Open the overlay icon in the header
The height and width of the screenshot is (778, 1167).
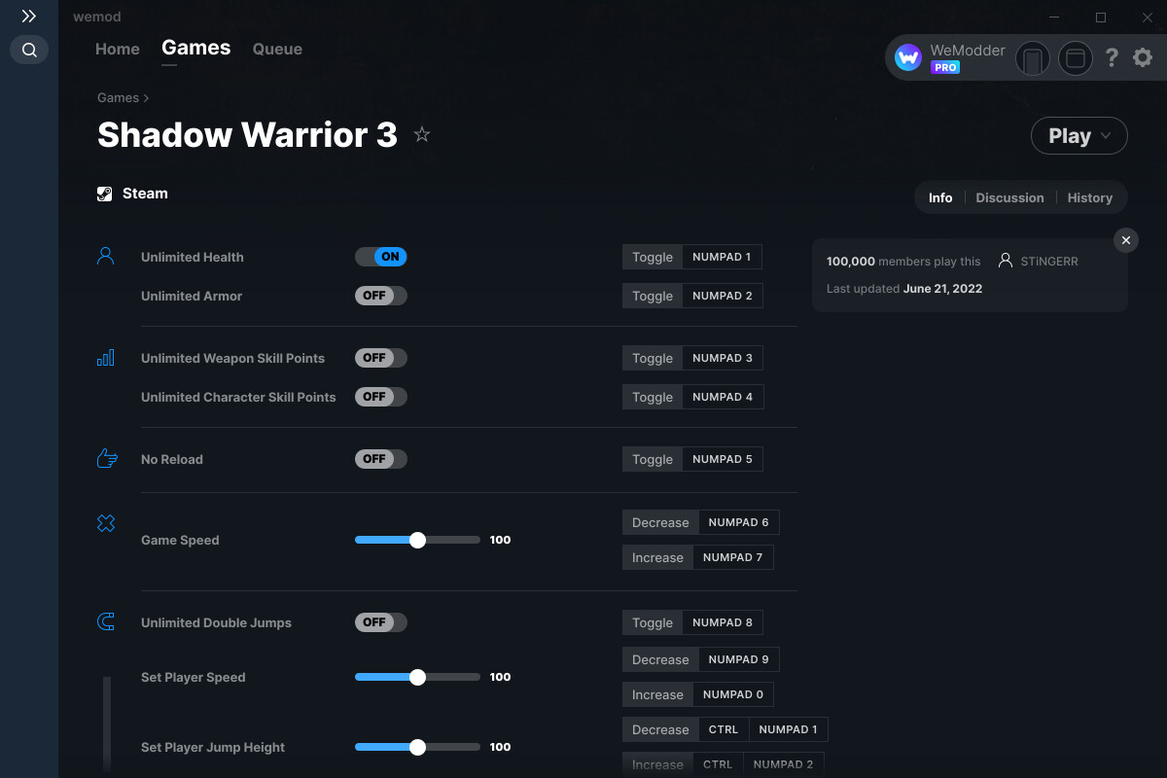1075,58
